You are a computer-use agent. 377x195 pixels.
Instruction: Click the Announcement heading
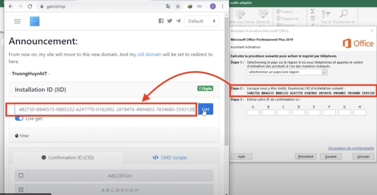pos(43,41)
